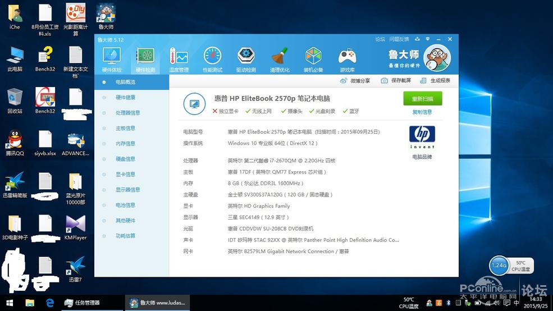Open Edge browser from the taskbar
Viewport: 553px width, 311px height.
[50, 303]
